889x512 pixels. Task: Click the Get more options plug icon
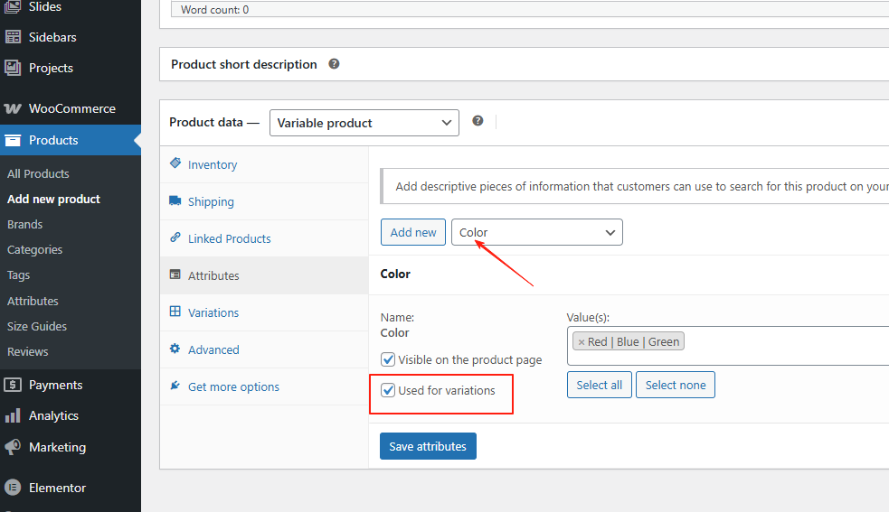pyautogui.click(x=175, y=386)
